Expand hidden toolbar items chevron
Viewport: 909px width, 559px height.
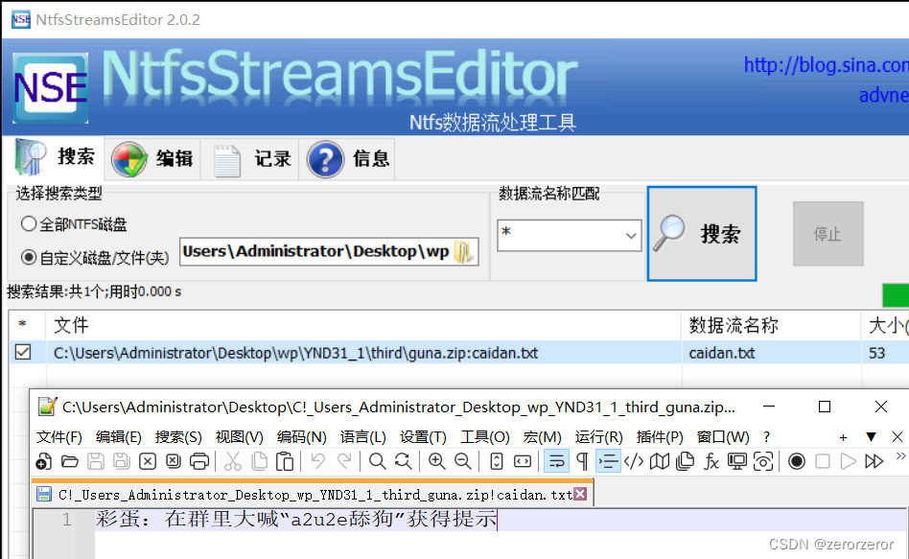pos(900,456)
